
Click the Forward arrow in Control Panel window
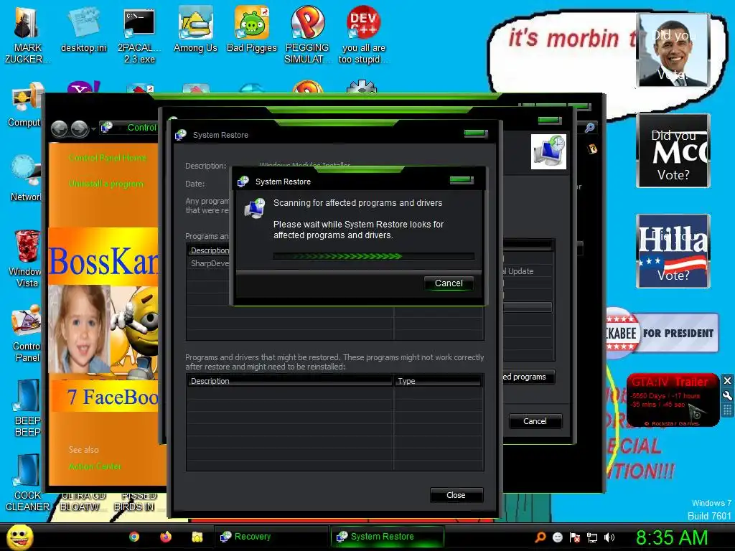[x=79, y=128]
